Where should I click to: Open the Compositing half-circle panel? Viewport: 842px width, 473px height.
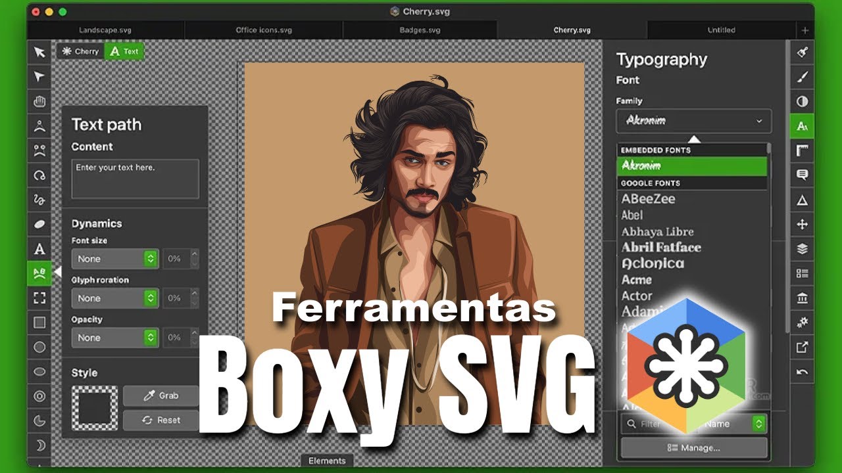pos(802,101)
